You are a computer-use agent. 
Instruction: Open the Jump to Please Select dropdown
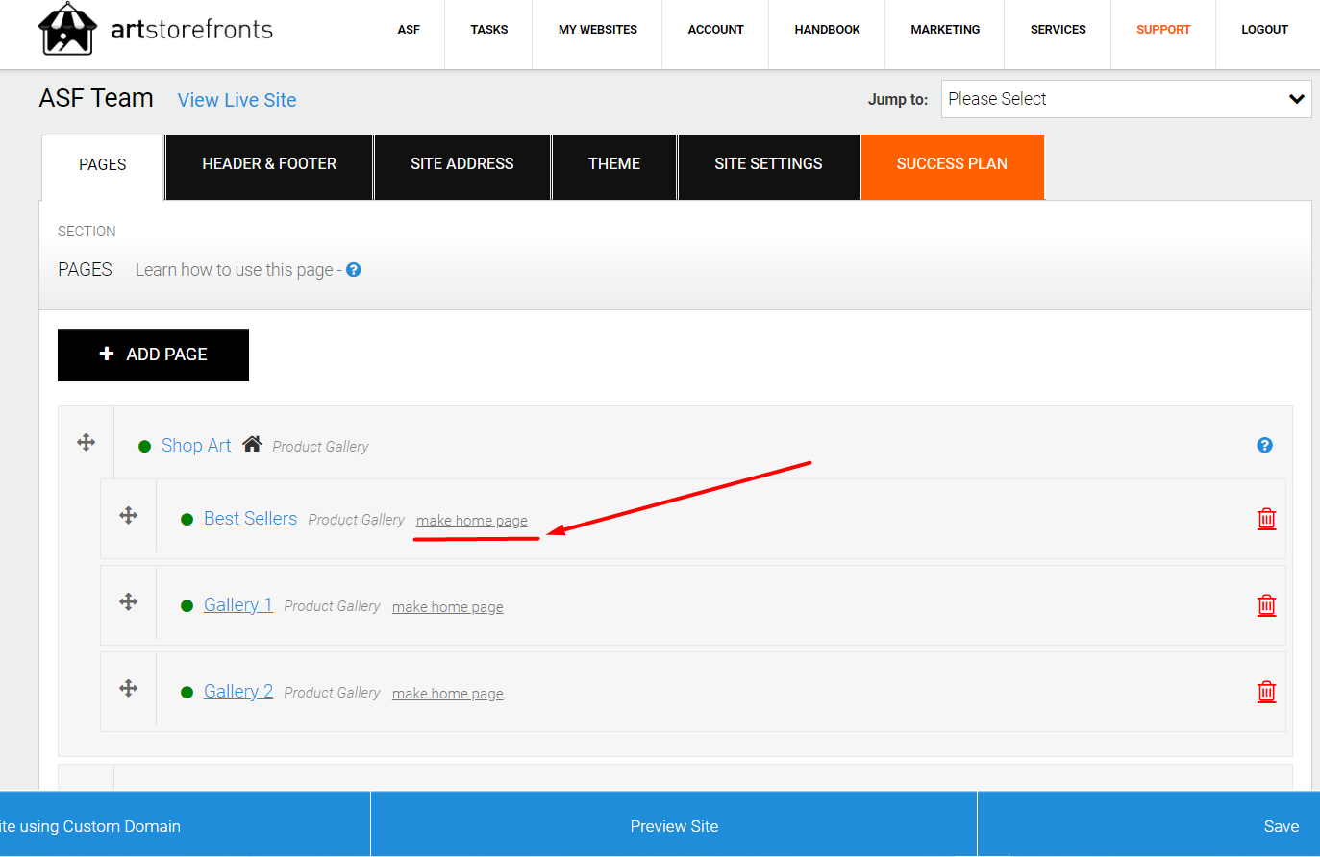[x=1126, y=99]
